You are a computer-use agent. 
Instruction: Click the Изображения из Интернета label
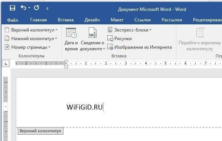(x=143, y=47)
